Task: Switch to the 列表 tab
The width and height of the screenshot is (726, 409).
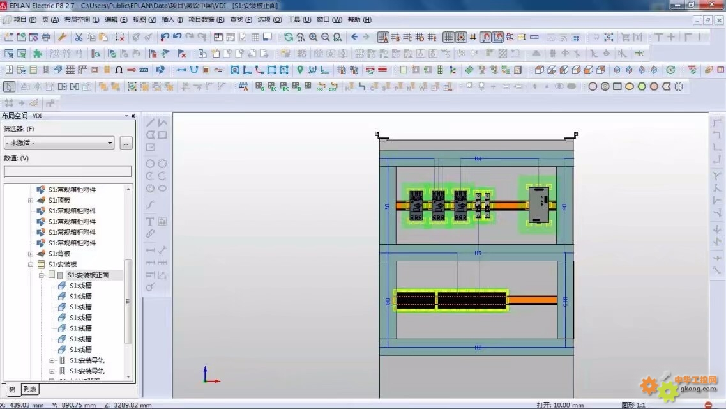Action: (x=29, y=389)
